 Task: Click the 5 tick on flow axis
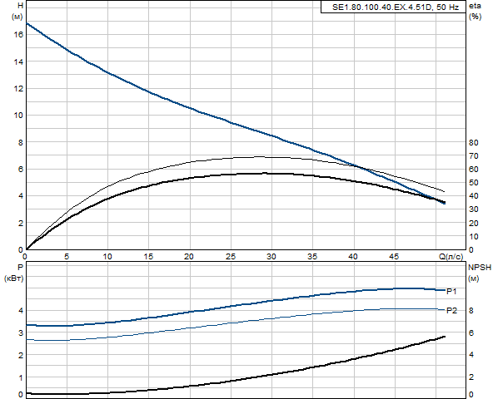tap(67, 257)
